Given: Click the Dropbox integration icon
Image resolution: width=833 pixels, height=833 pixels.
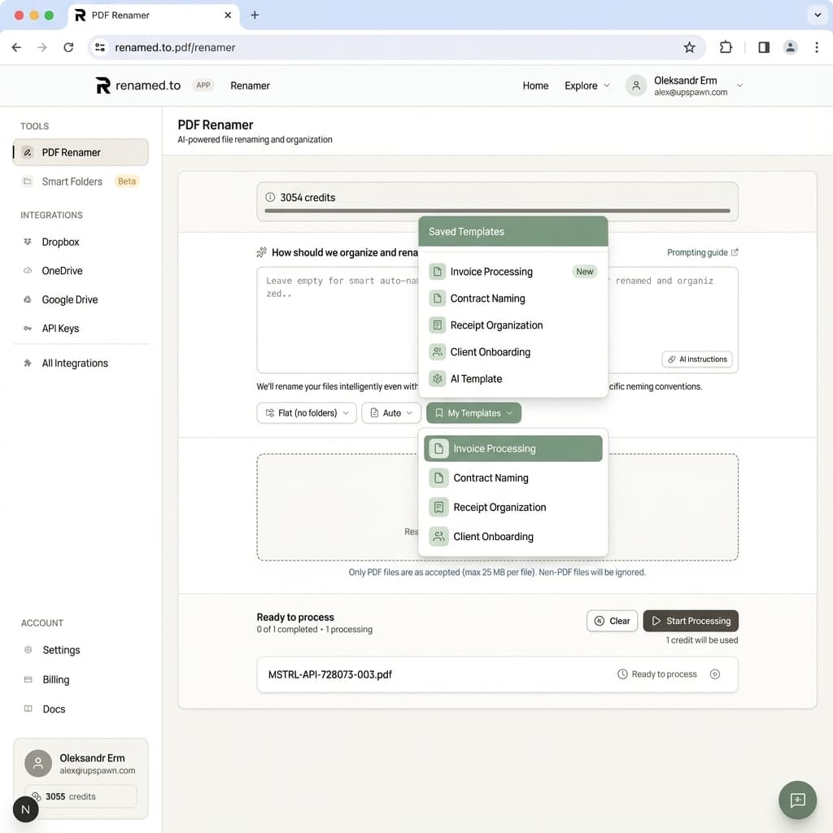Looking at the screenshot, I should pos(26,242).
